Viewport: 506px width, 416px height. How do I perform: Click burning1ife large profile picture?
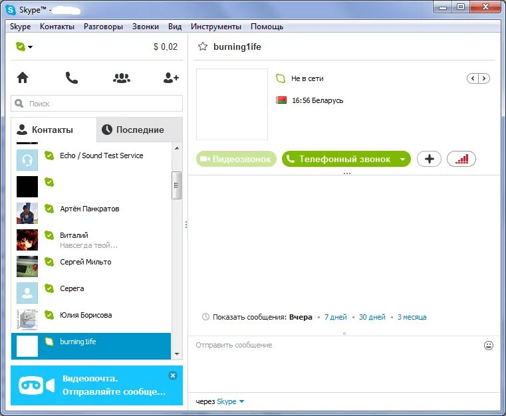click(231, 104)
